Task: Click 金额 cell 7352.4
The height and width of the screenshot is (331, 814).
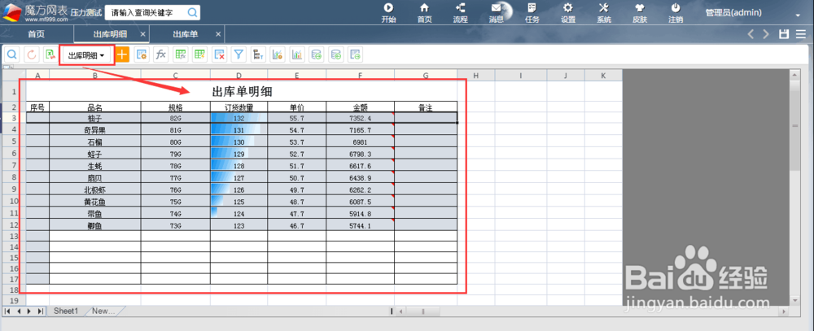Action: click(361, 118)
